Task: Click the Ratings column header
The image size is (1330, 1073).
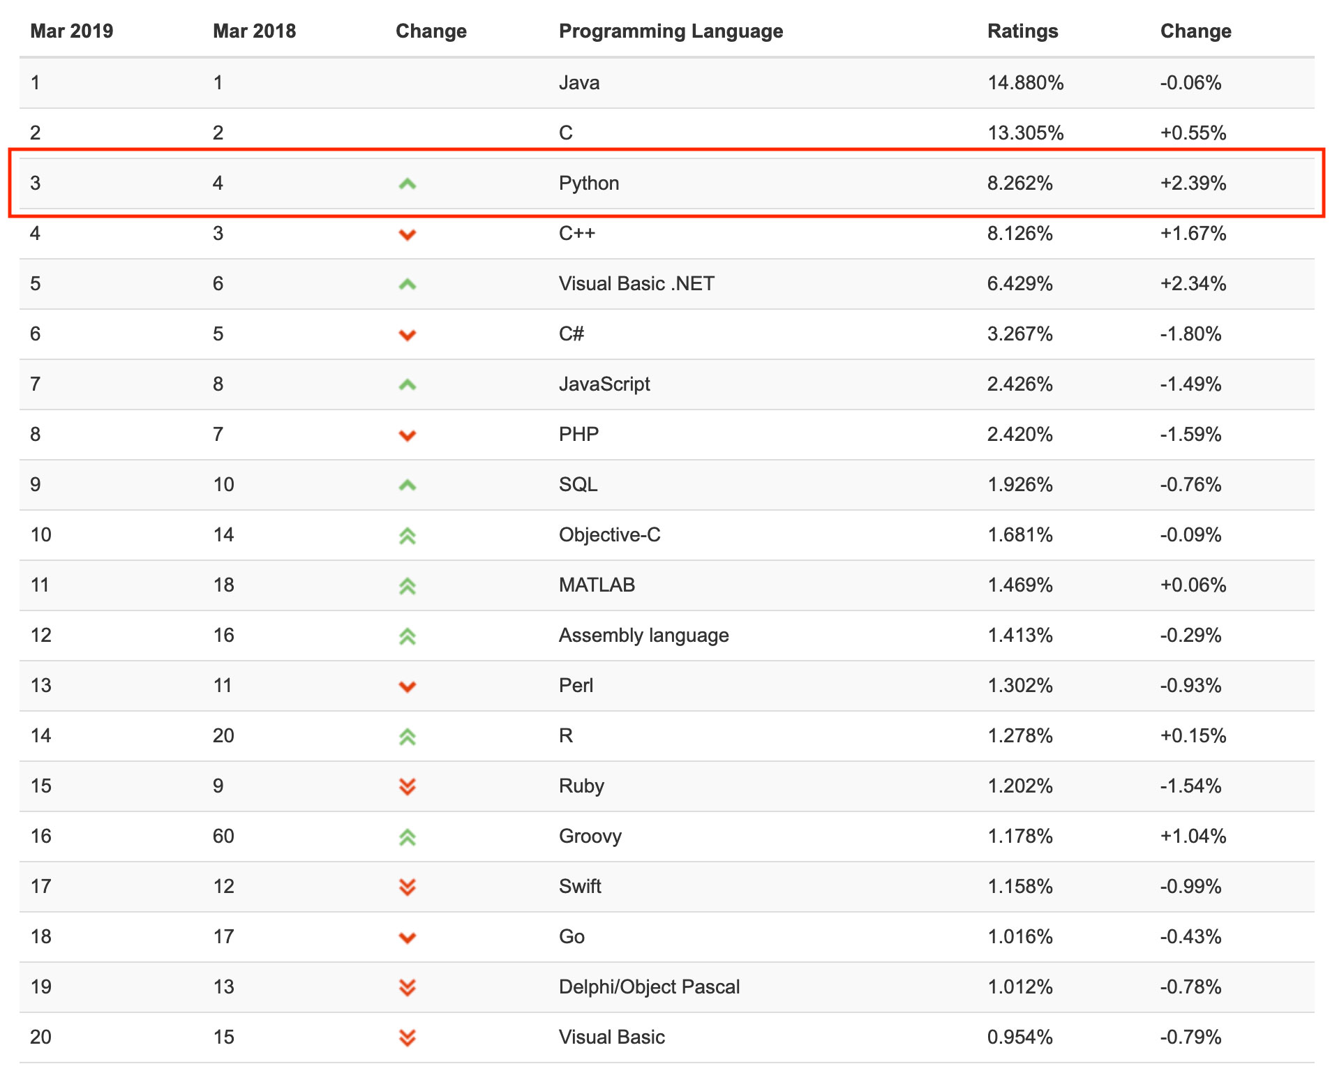Action: (1022, 31)
